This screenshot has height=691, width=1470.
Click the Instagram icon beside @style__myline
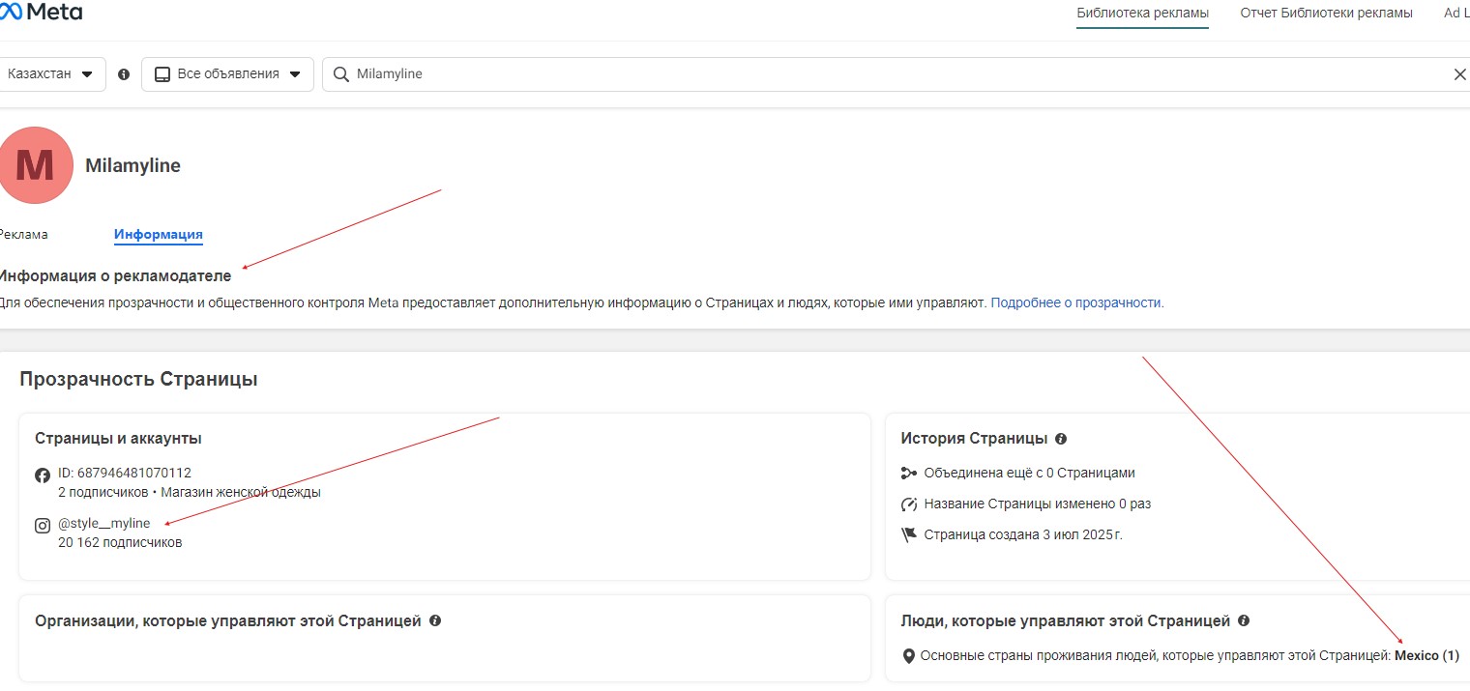43,526
